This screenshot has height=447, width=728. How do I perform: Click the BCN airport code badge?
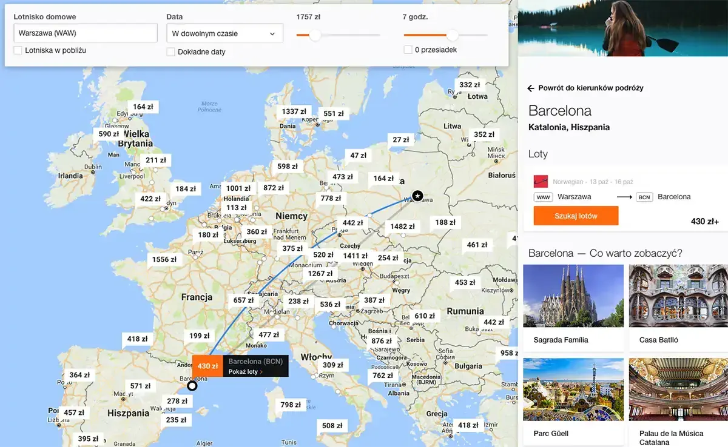[x=644, y=197]
